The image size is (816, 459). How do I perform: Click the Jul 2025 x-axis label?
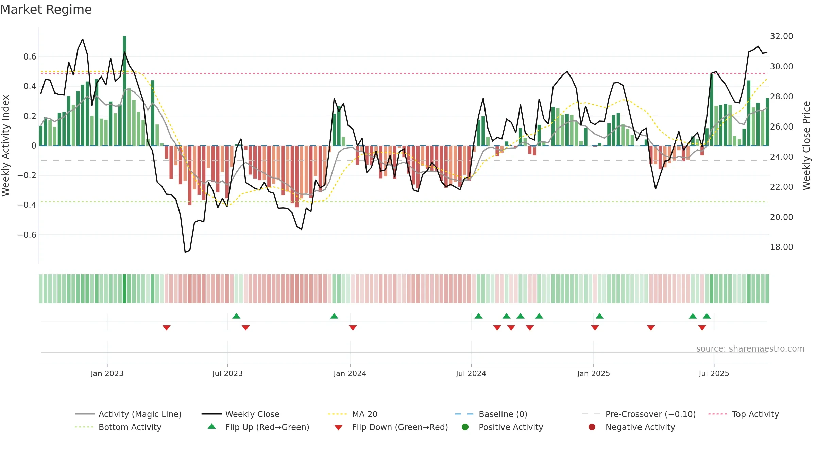coord(714,373)
